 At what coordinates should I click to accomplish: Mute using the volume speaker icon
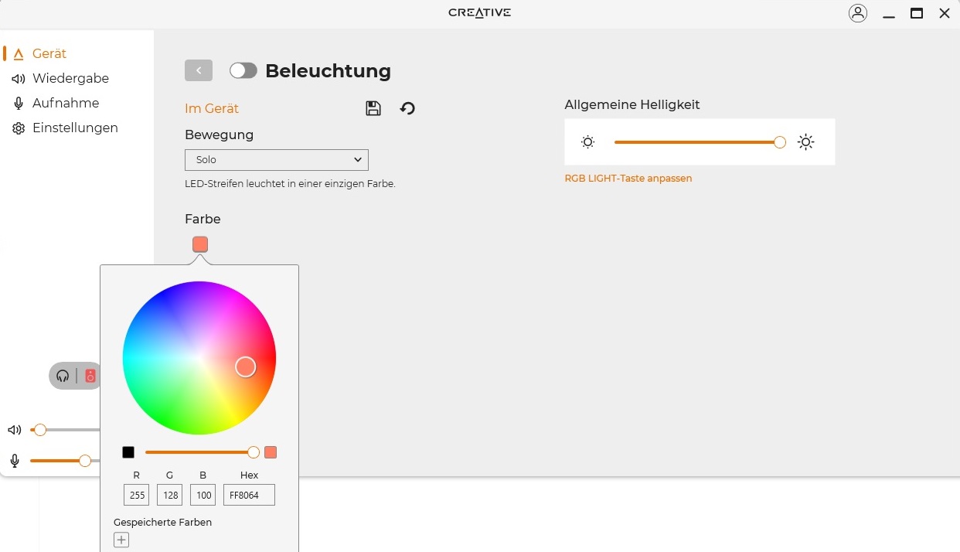coord(15,430)
